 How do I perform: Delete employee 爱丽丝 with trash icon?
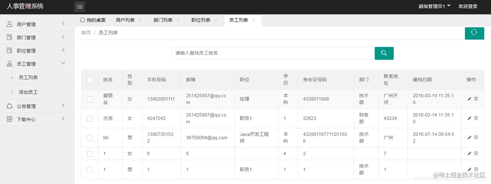[476, 99]
